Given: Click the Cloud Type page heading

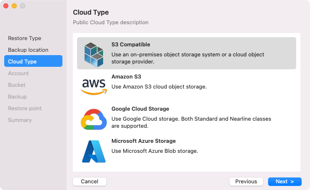Looking at the screenshot, I should click(91, 13).
